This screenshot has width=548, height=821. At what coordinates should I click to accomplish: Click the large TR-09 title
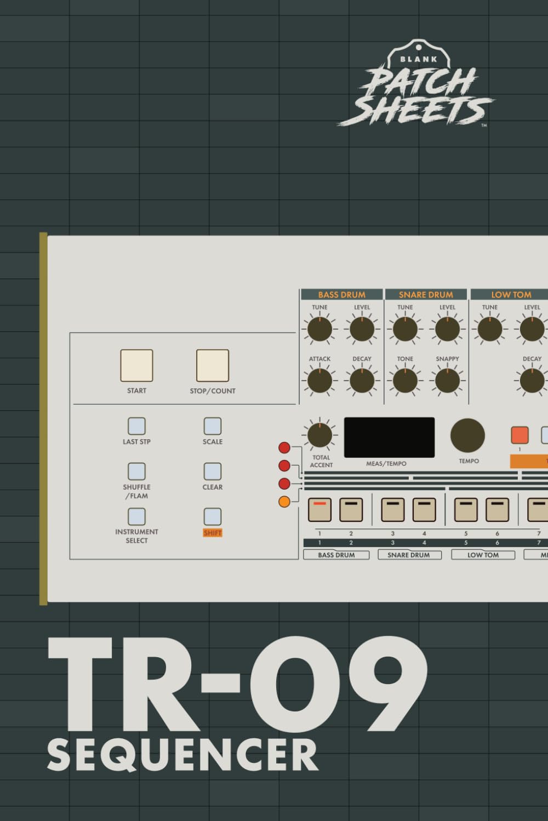(x=237, y=683)
